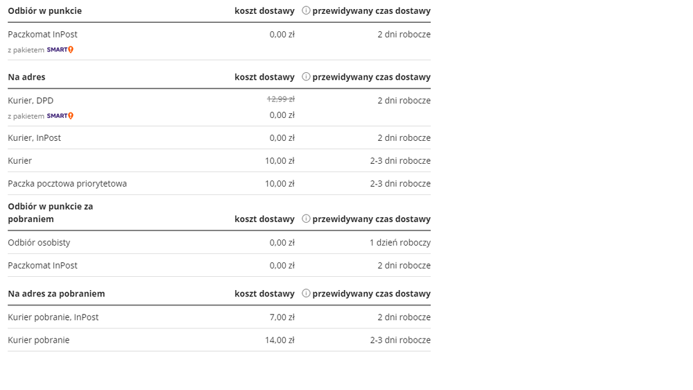Choose Odbiór osobisty pickup option
The width and height of the screenshot is (693, 390).
tap(39, 243)
